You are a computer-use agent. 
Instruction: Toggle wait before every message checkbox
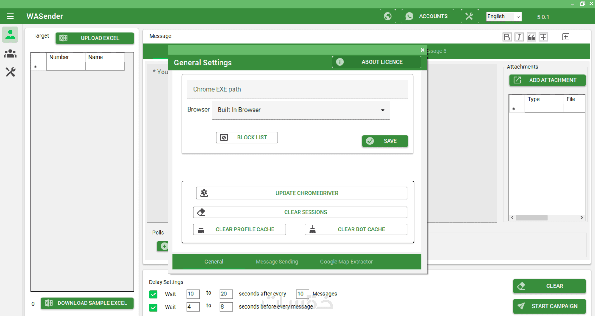153,307
